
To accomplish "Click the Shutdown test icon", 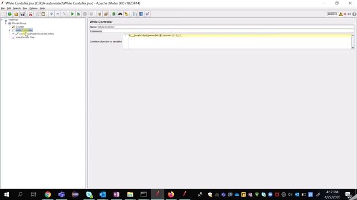I will pyautogui.click(x=91, y=14).
